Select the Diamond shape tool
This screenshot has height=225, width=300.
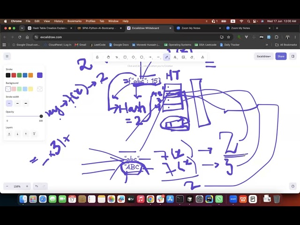(x=133, y=57)
